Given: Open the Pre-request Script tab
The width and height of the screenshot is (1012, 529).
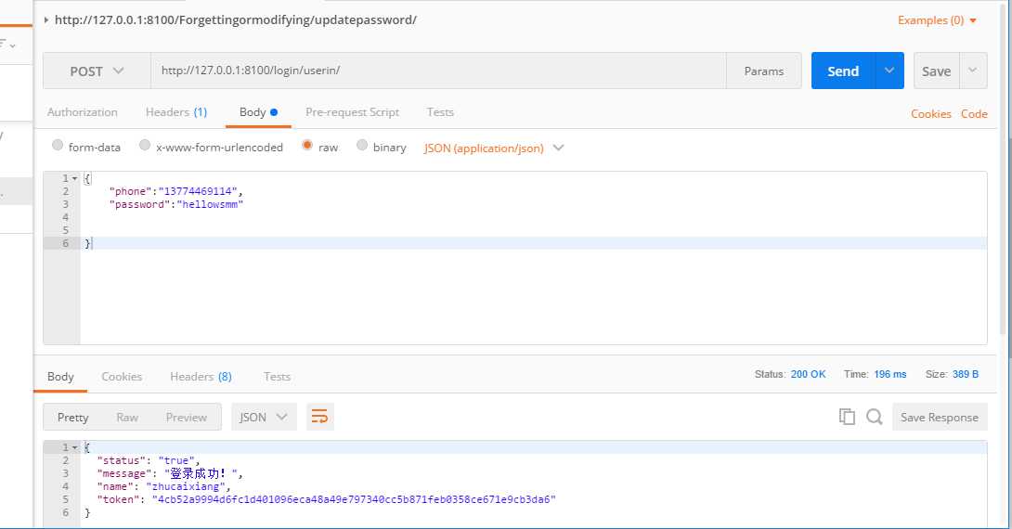Looking at the screenshot, I should click(353, 112).
